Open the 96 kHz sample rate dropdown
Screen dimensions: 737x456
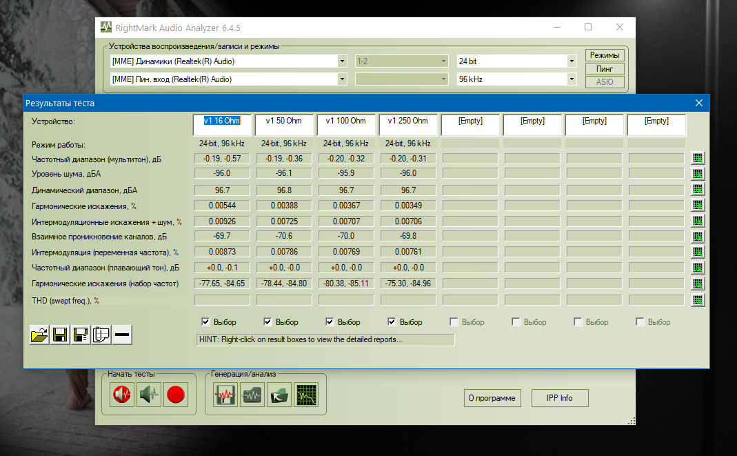(x=572, y=79)
